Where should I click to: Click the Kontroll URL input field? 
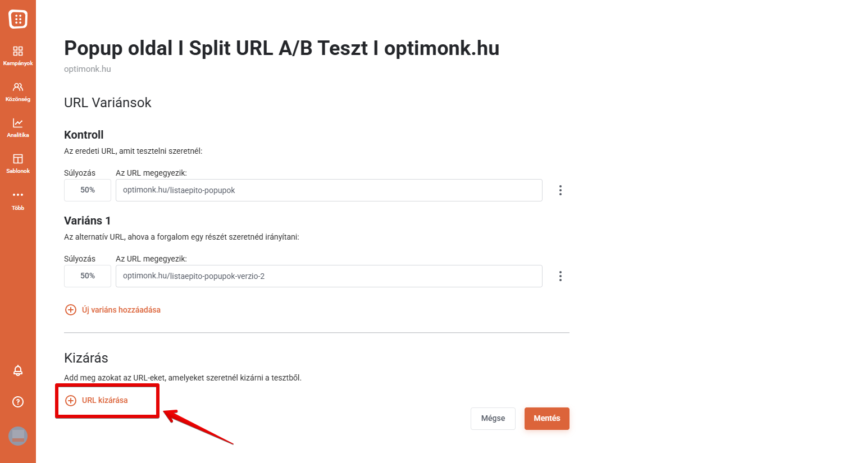[329, 190]
